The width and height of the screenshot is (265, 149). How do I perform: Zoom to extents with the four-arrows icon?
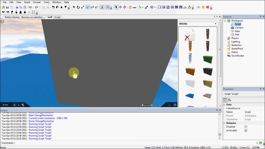pyautogui.click(x=33, y=12)
